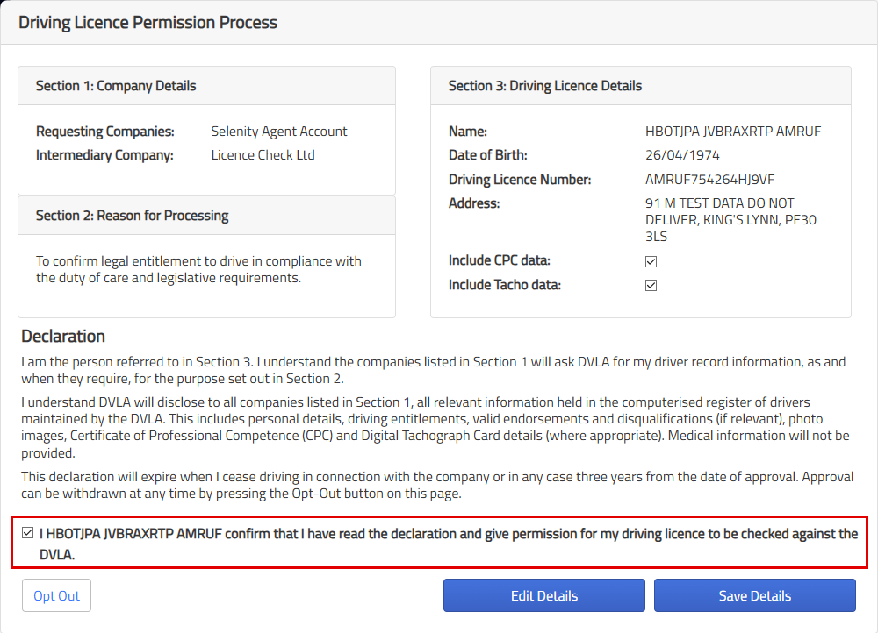Image resolution: width=878 pixels, height=633 pixels.
Task: Toggle the Include Tacho data checkbox
Action: tap(651, 285)
